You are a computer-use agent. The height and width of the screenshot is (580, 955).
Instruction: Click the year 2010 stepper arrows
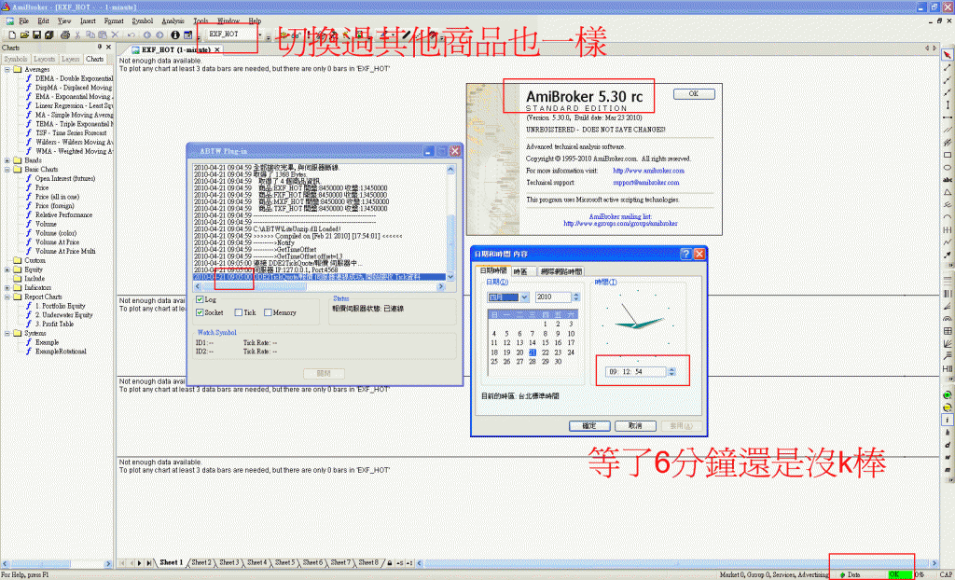click(x=576, y=297)
